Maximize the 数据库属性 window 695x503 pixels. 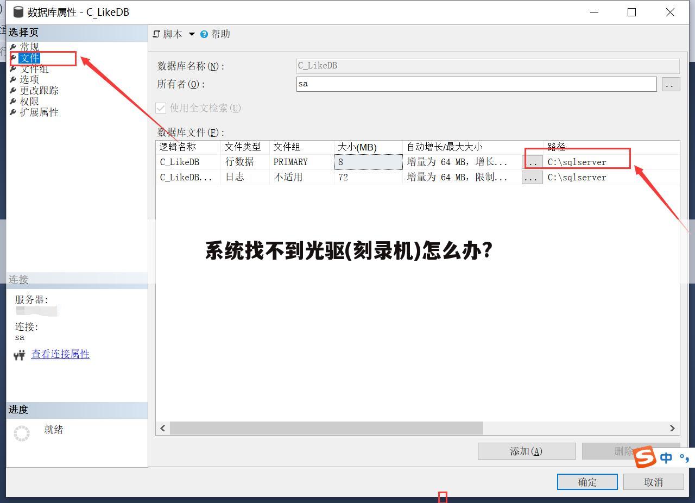pos(631,12)
